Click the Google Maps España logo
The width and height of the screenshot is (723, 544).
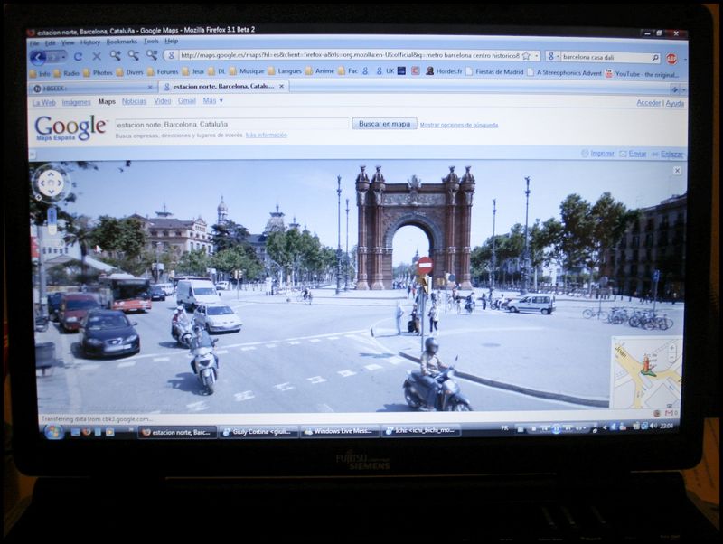tap(70, 127)
